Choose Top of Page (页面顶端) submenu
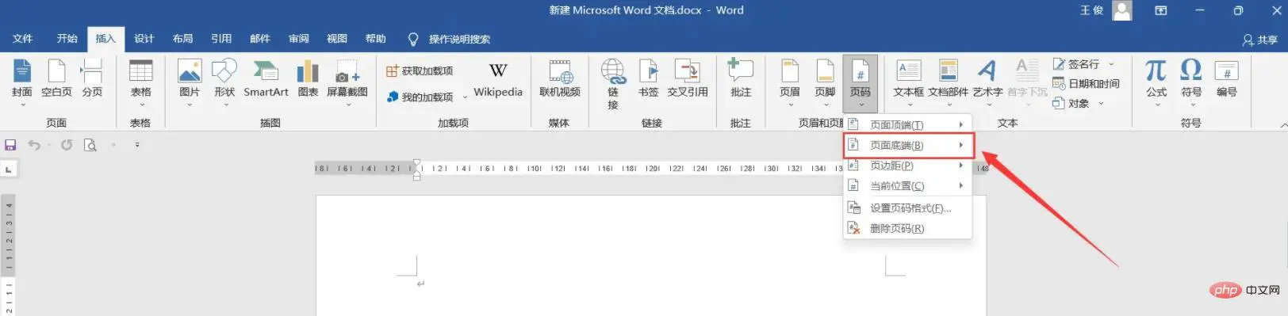1288x316 pixels. point(907,125)
